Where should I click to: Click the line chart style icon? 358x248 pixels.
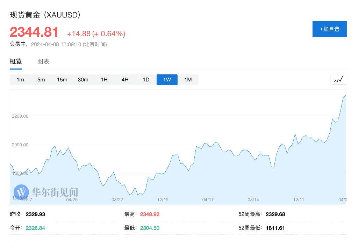tap(338, 80)
